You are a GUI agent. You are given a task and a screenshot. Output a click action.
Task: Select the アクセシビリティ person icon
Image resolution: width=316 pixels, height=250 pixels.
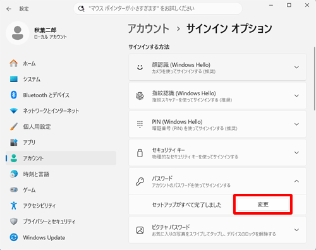click(14, 205)
